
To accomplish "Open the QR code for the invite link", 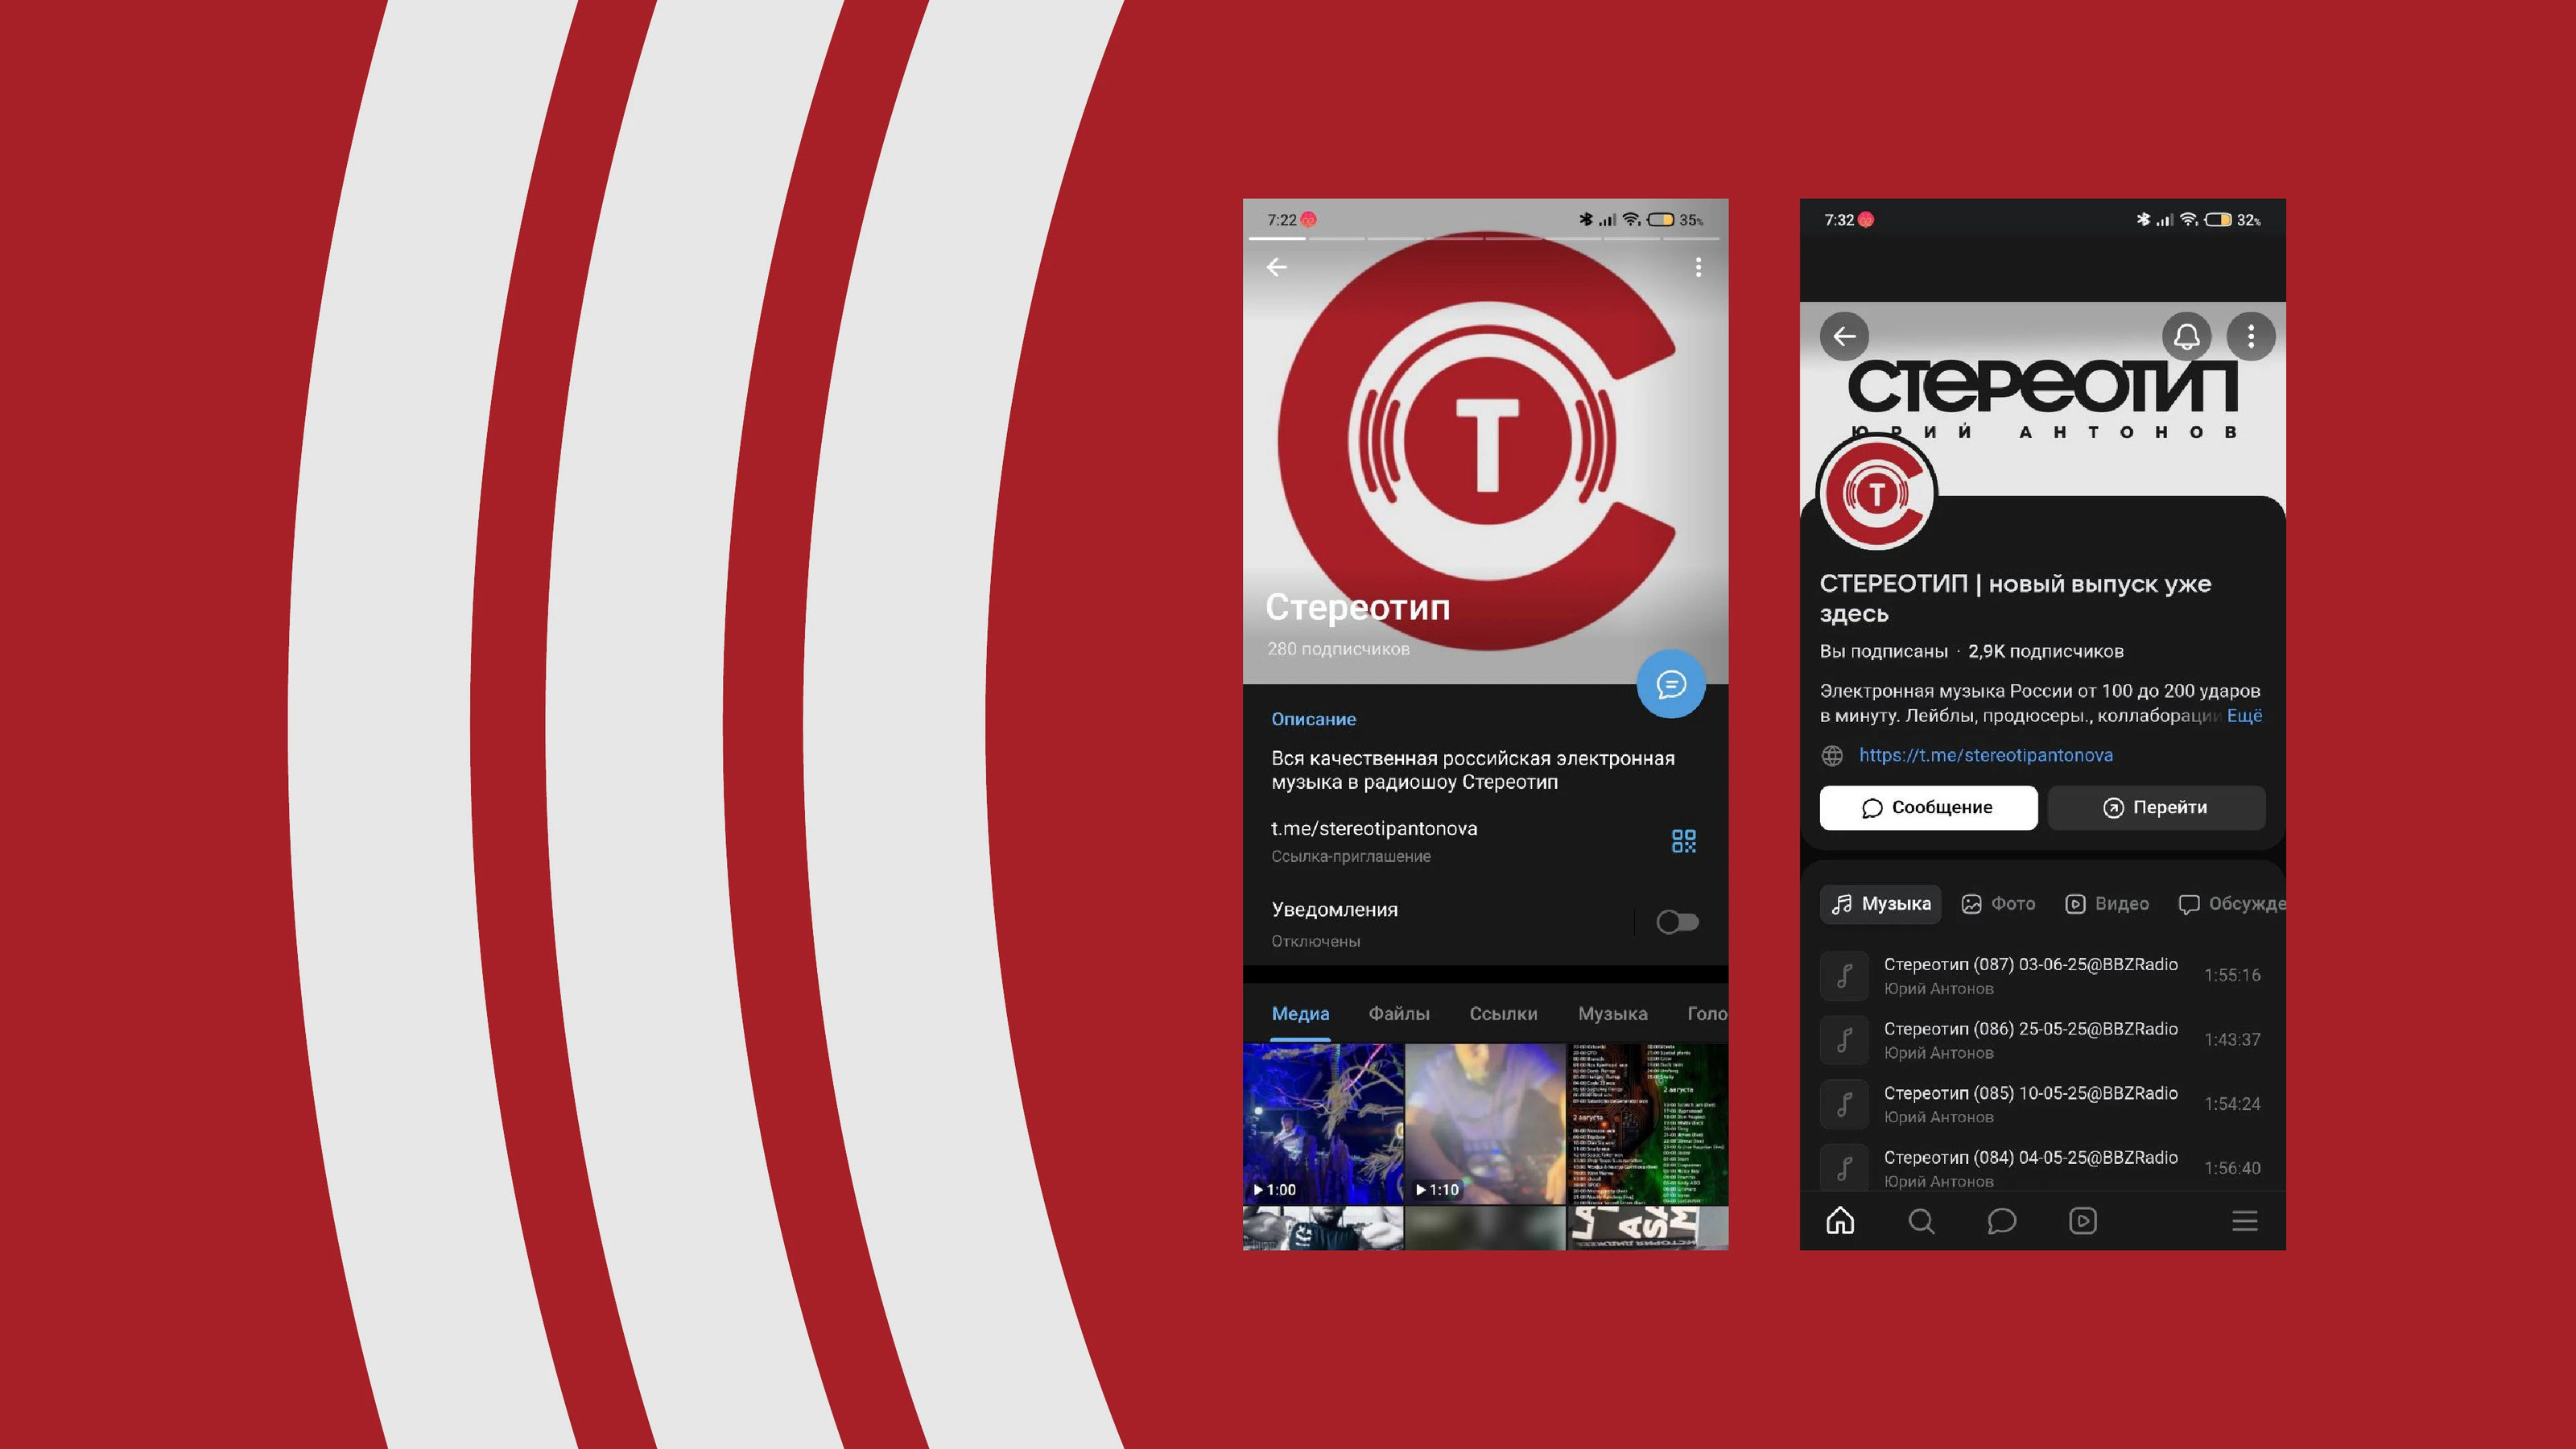I will pos(1683,841).
